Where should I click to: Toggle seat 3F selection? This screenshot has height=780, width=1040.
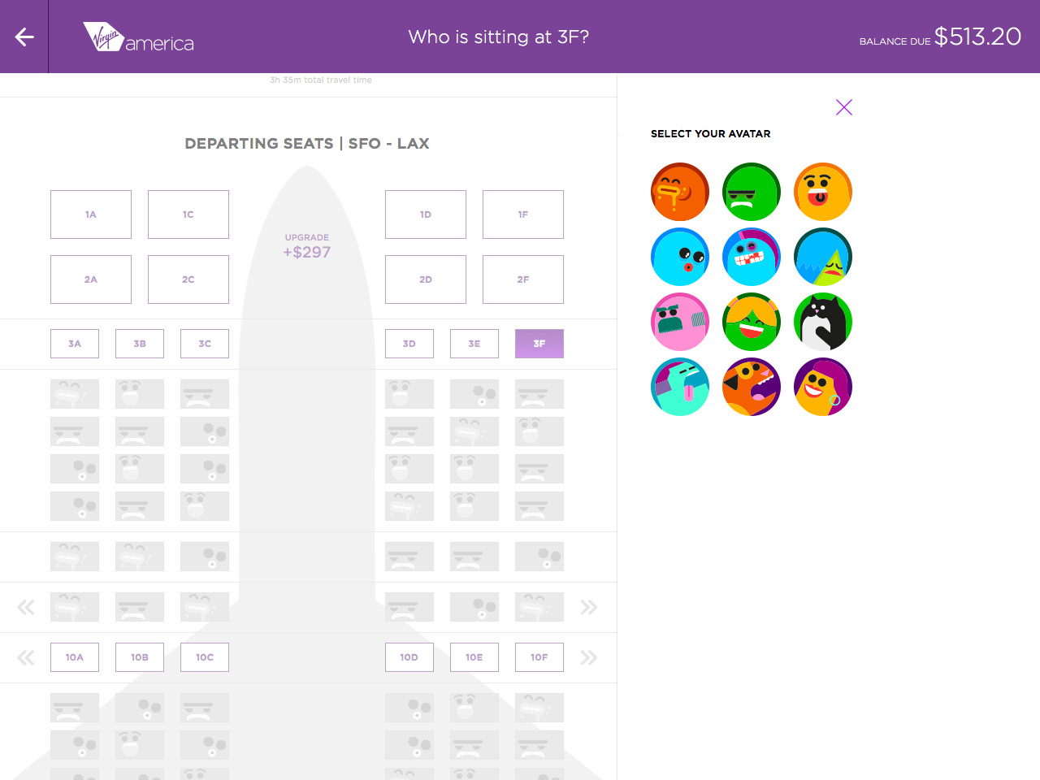539,344
